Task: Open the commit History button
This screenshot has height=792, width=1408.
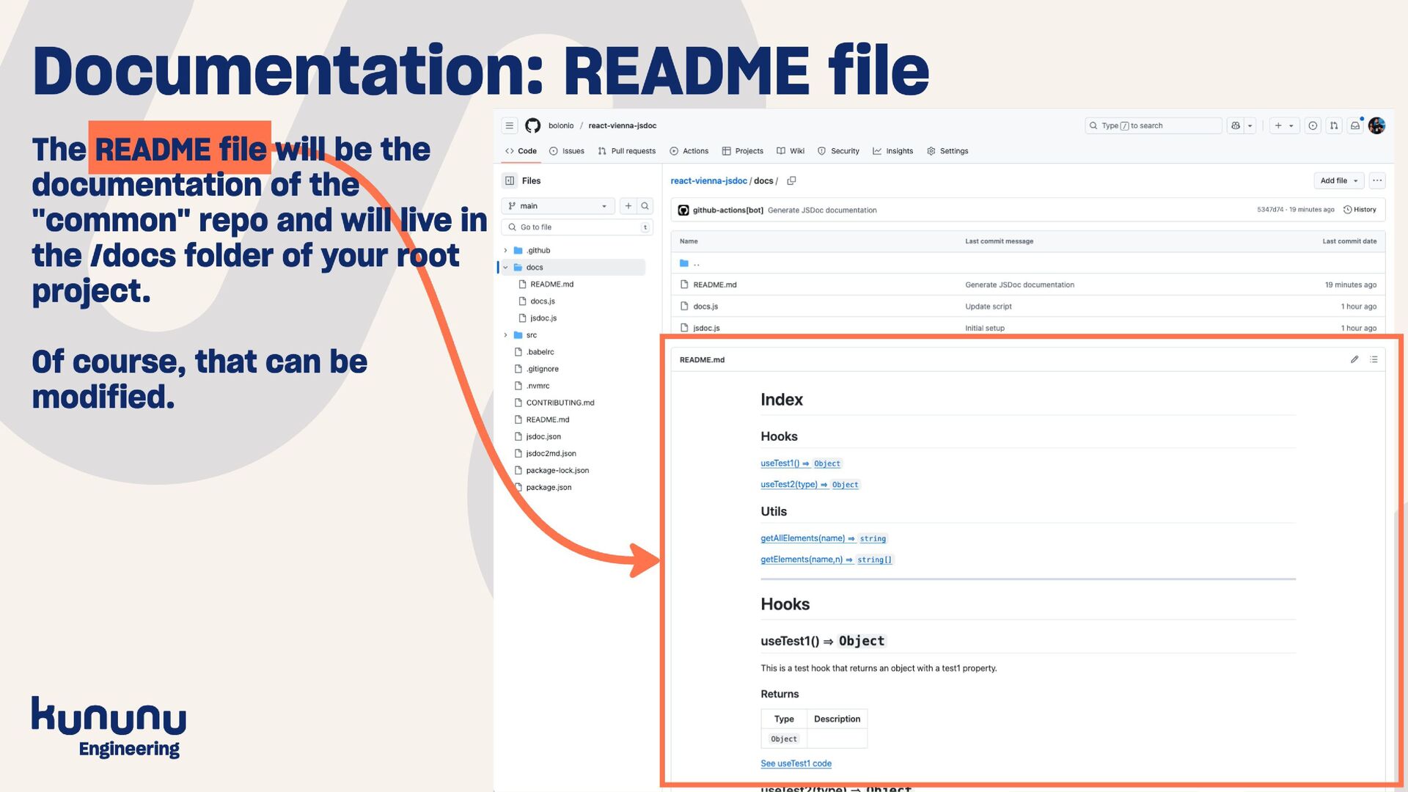Action: 1360,210
